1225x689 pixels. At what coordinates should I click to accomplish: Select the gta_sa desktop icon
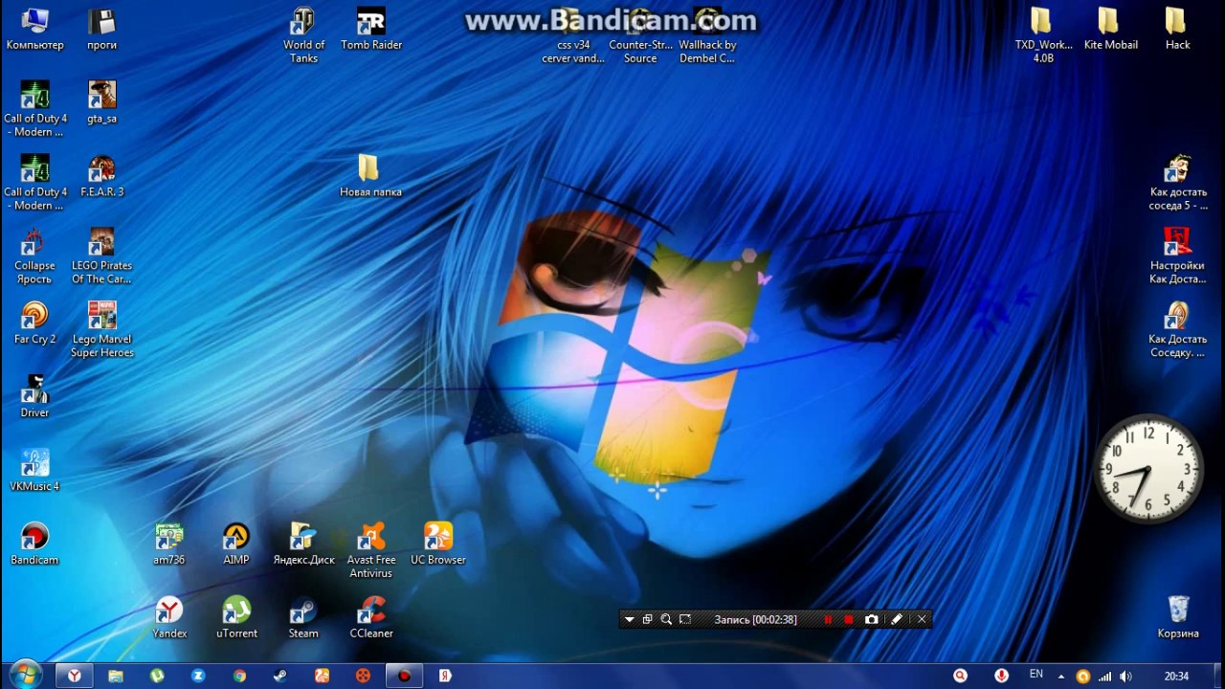102,103
